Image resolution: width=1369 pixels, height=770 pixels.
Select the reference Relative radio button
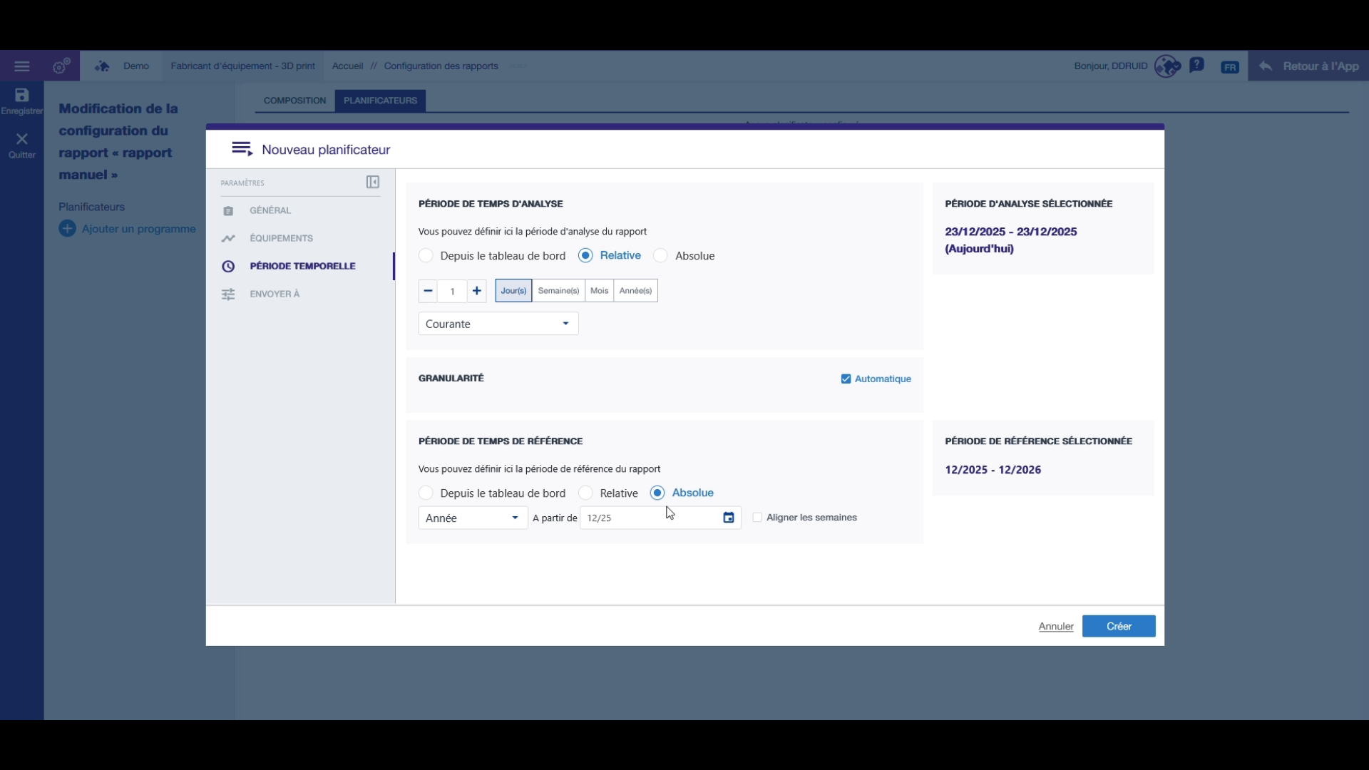point(585,493)
